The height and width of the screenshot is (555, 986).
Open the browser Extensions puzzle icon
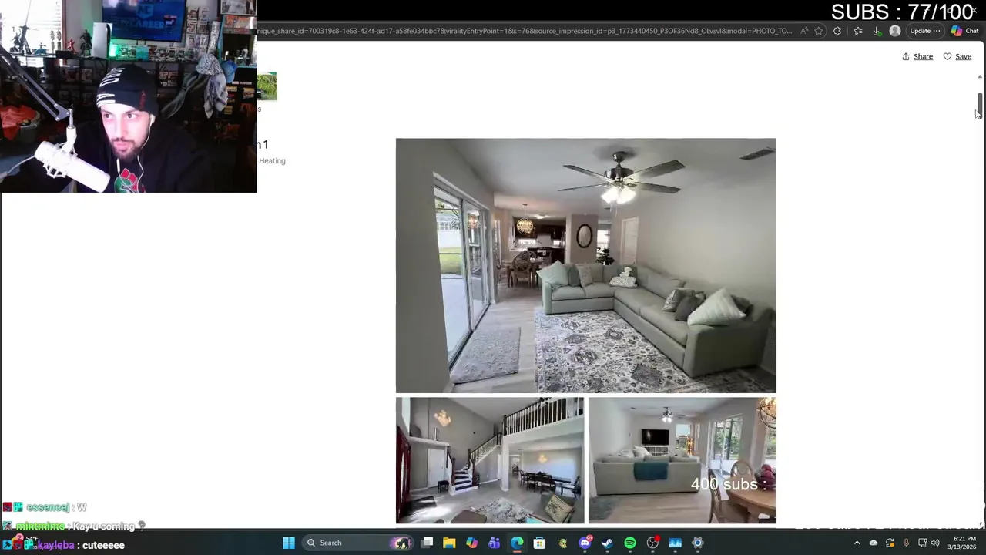click(x=837, y=31)
